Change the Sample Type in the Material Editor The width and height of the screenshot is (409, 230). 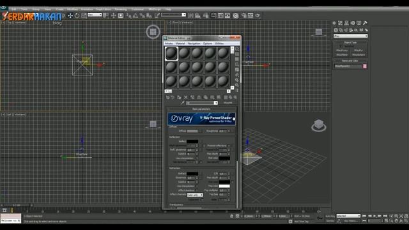pyautogui.click(x=237, y=49)
